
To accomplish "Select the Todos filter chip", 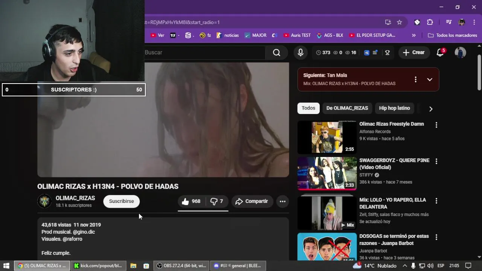I will tap(308, 108).
